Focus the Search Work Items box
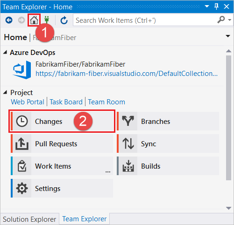Viewport: 234px width, 225px height. click(145, 20)
